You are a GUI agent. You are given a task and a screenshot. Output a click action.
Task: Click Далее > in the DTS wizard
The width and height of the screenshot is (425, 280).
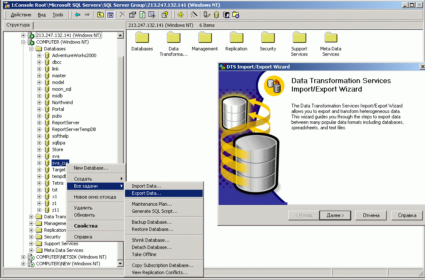pyautogui.click(x=335, y=215)
